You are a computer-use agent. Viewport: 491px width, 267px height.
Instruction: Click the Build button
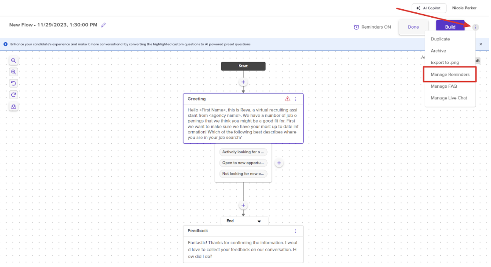tap(450, 27)
